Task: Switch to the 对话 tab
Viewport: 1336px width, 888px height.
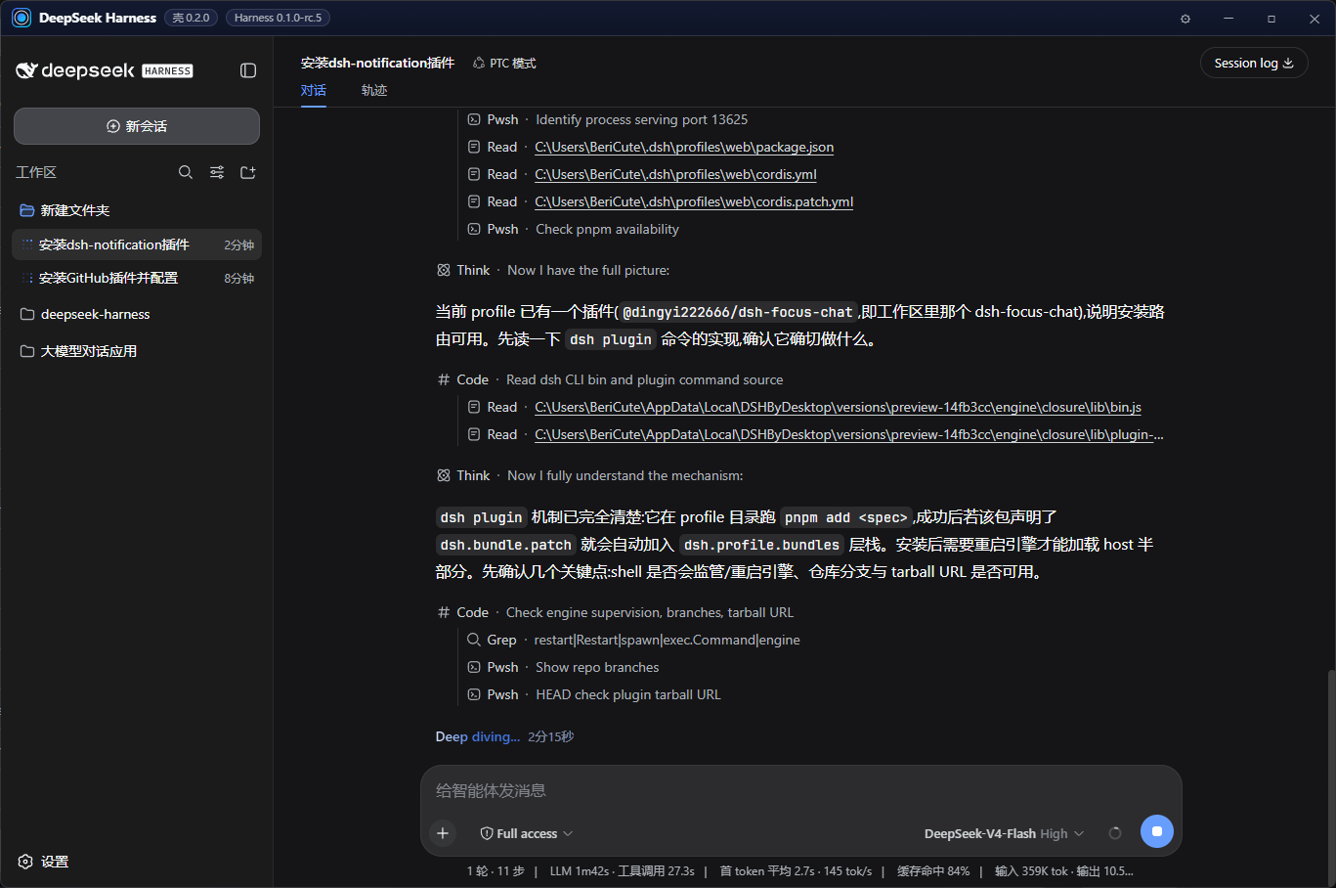Action: point(314,90)
